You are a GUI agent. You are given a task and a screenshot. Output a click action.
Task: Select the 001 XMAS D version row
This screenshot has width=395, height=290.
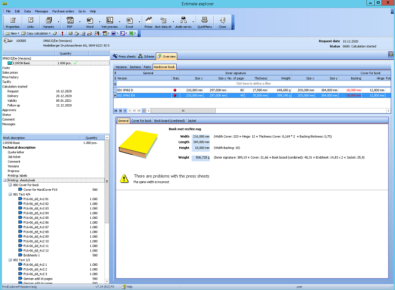(x=252, y=90)
